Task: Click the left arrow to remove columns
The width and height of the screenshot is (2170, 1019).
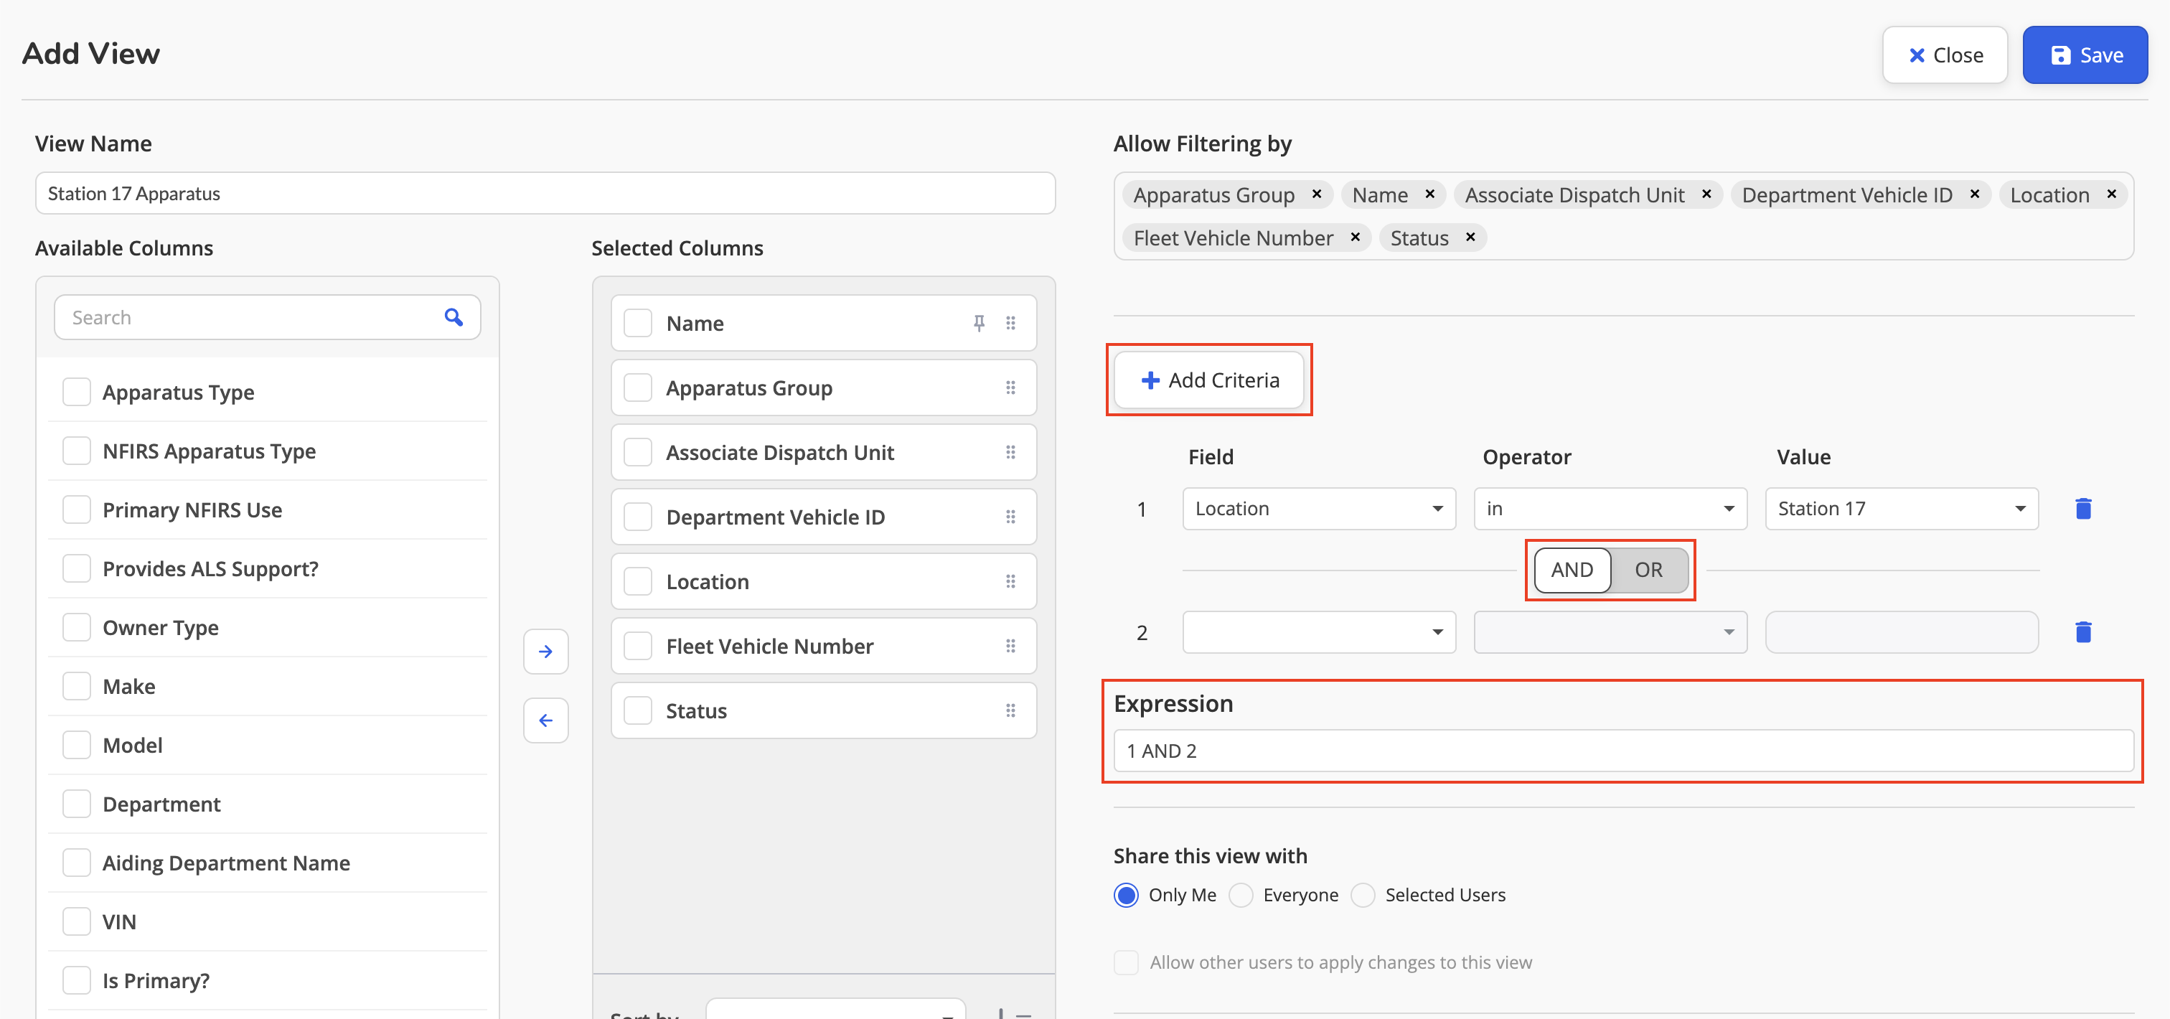Action: 546,720
